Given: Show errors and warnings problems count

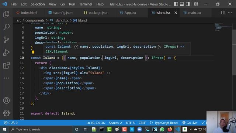Looking at the screenshot, I should 11,123.
